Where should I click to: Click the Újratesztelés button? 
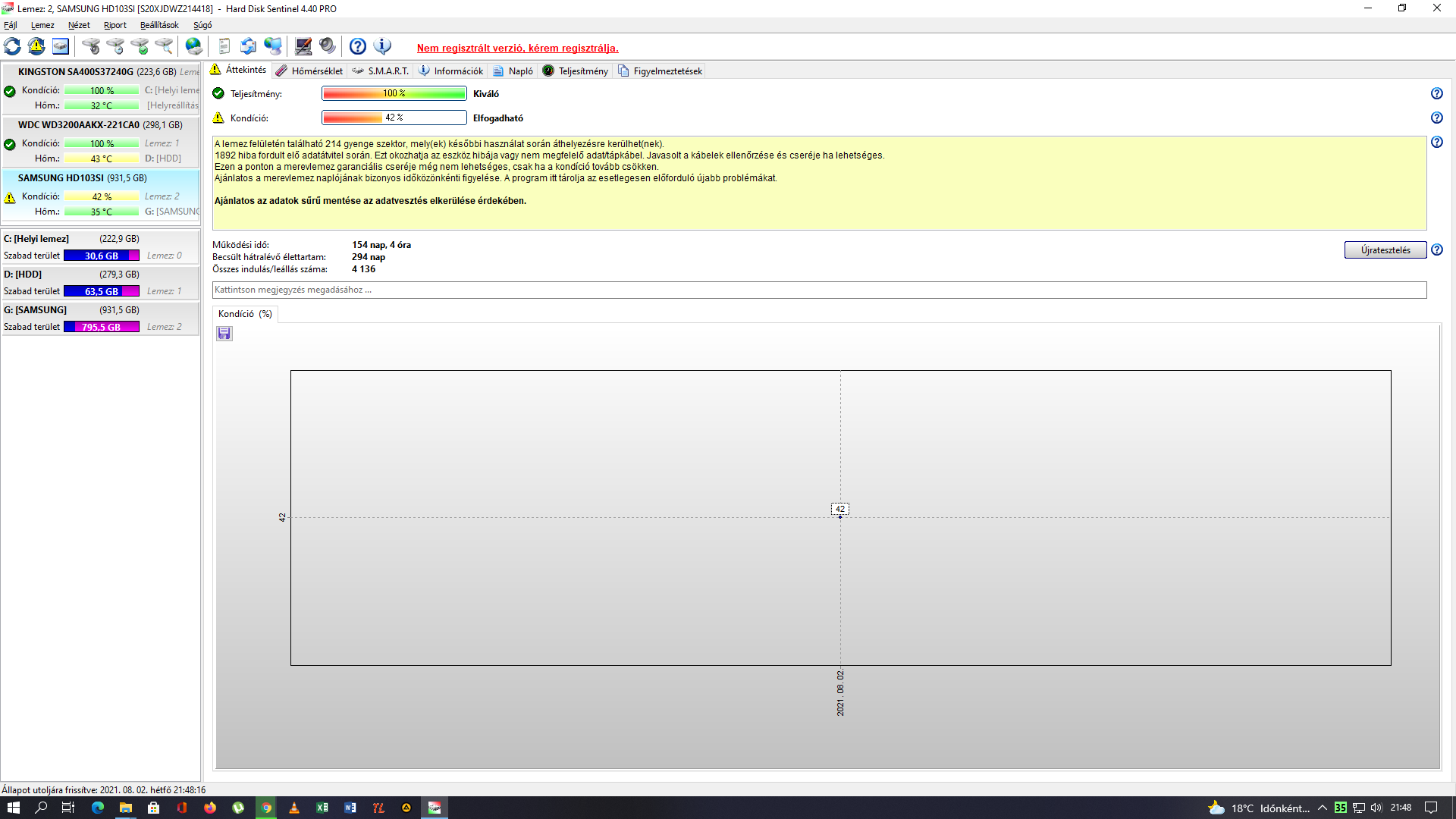coord(1385,250)
